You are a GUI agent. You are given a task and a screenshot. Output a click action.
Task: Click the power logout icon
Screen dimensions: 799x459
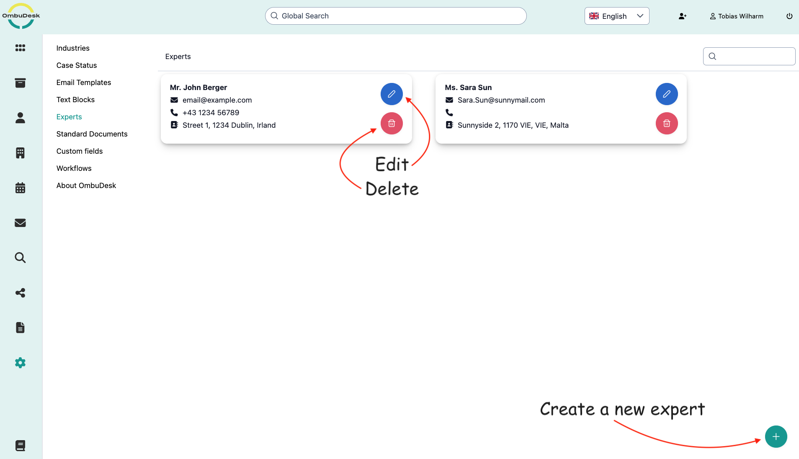tap(789, 16)
